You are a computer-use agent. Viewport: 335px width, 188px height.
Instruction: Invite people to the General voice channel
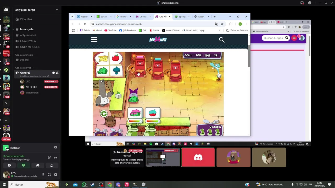coord(57,73)
